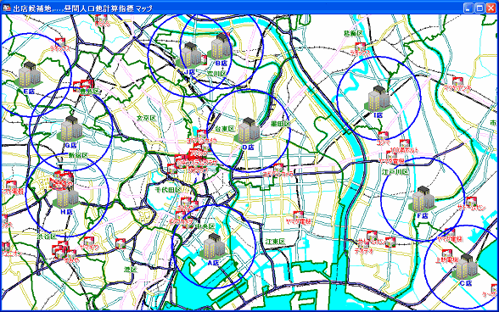499x312 pixels.
Task: Click the 新宿区 ward label
Action: tap(78, 155)
